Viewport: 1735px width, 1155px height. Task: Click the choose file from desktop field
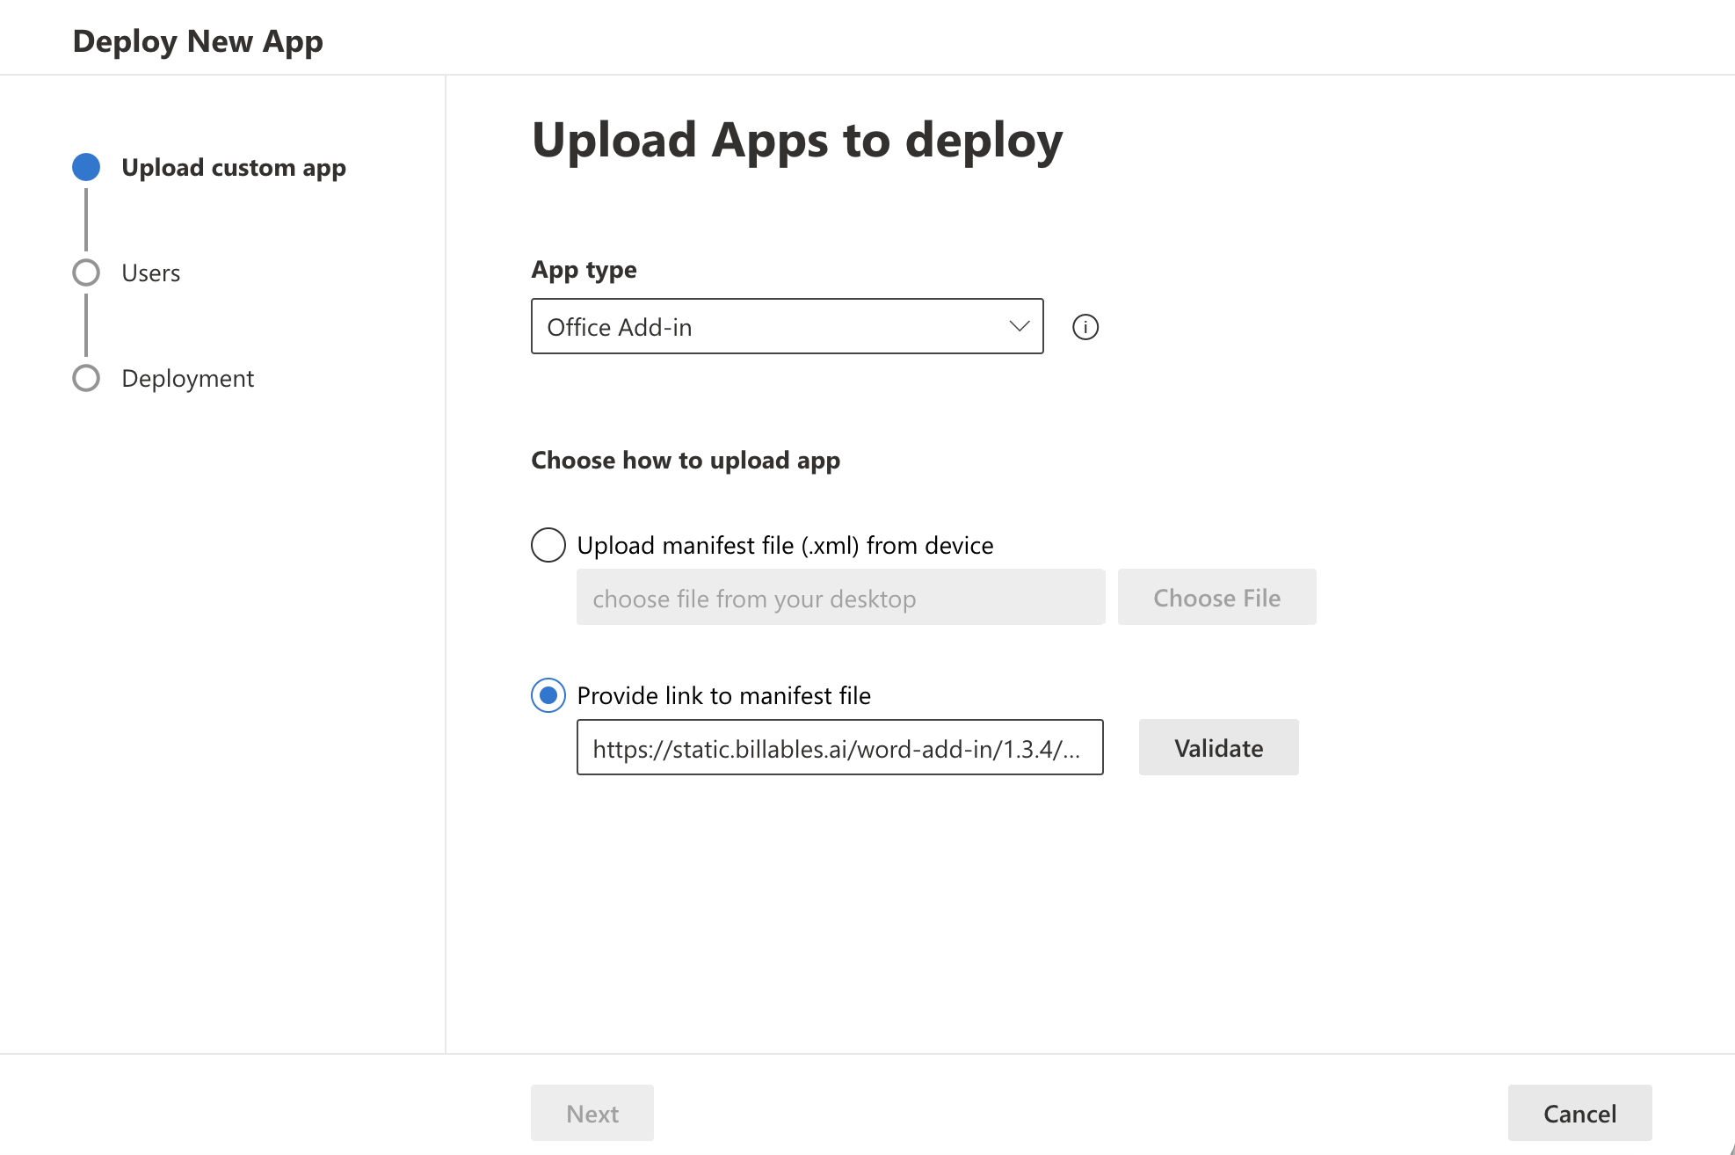pyautogui.click(x=840, y=598)
